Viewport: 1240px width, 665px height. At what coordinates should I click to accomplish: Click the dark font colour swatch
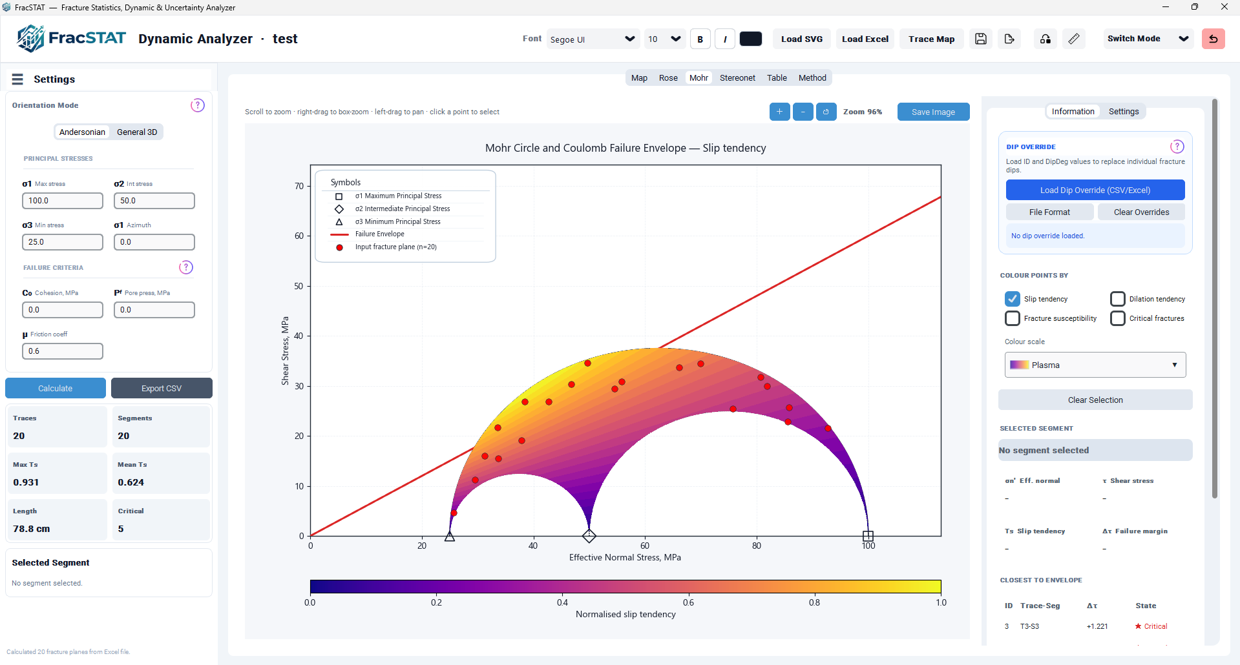tap(750, 39)
